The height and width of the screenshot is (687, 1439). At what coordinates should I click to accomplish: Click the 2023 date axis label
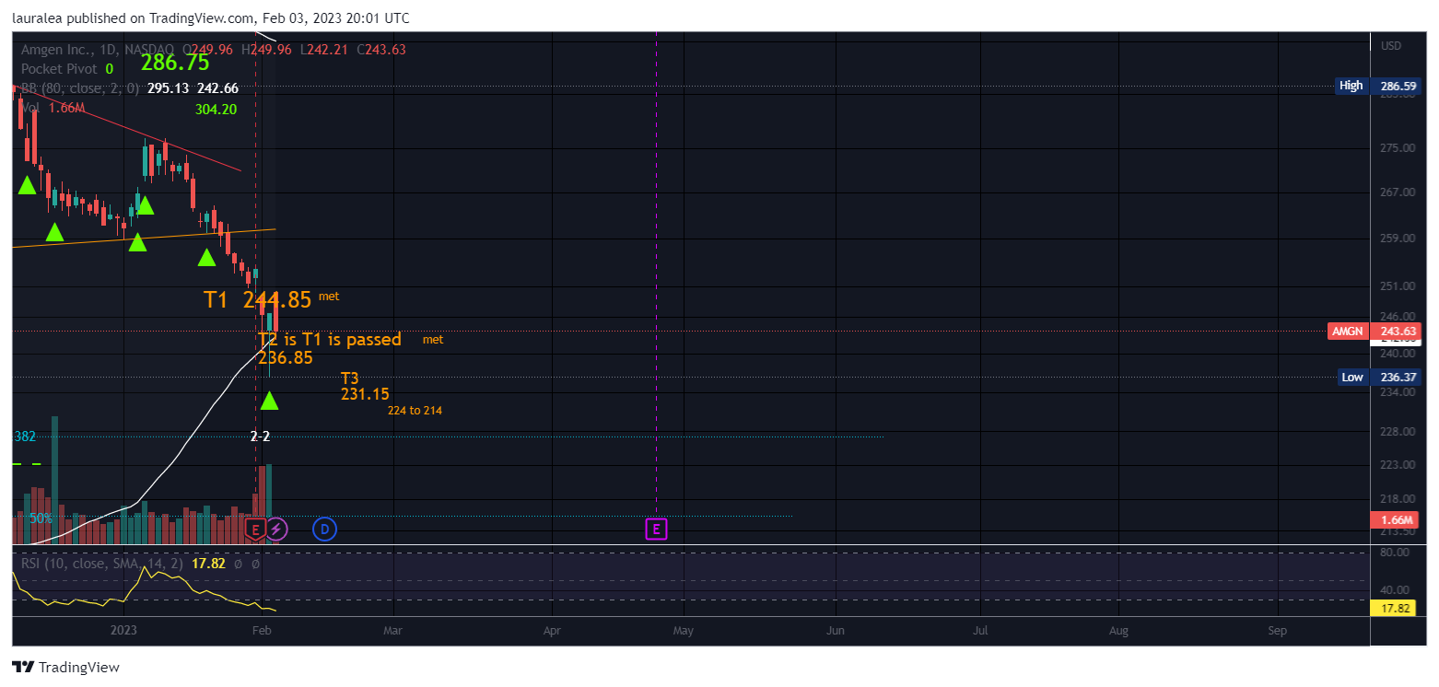coord(123,632)
